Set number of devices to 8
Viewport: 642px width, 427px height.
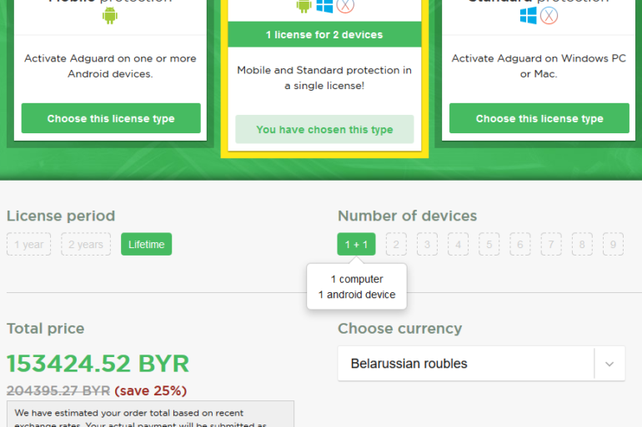click(x=582, y=245)
